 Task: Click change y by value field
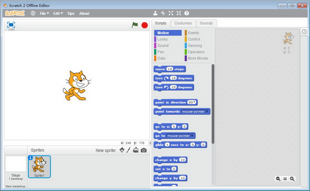pyautogui.click(x=183, y=178)
